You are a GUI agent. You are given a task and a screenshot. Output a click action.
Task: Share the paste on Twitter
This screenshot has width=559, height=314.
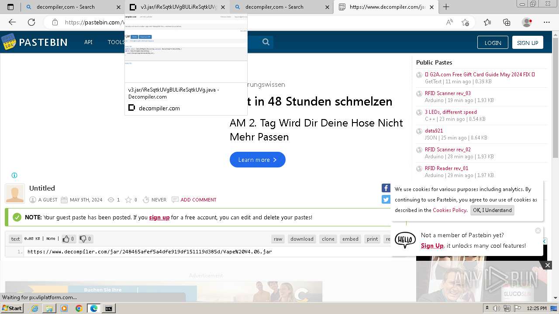point(386,199)
